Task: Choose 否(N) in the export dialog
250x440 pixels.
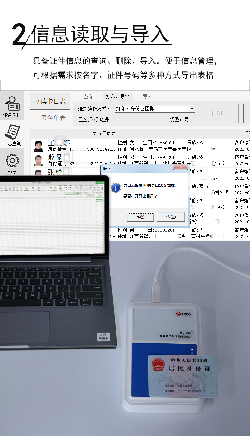Action: 171,217
